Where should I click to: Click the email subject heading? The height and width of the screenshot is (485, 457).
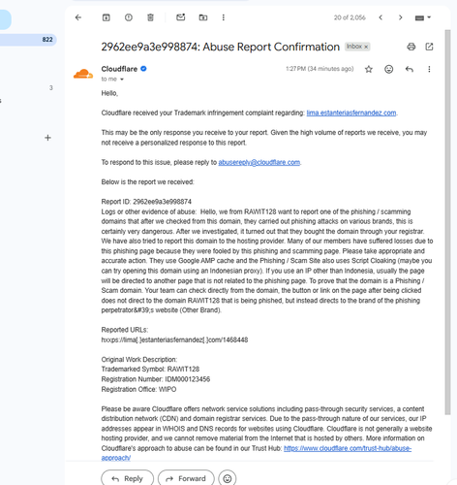221,47
